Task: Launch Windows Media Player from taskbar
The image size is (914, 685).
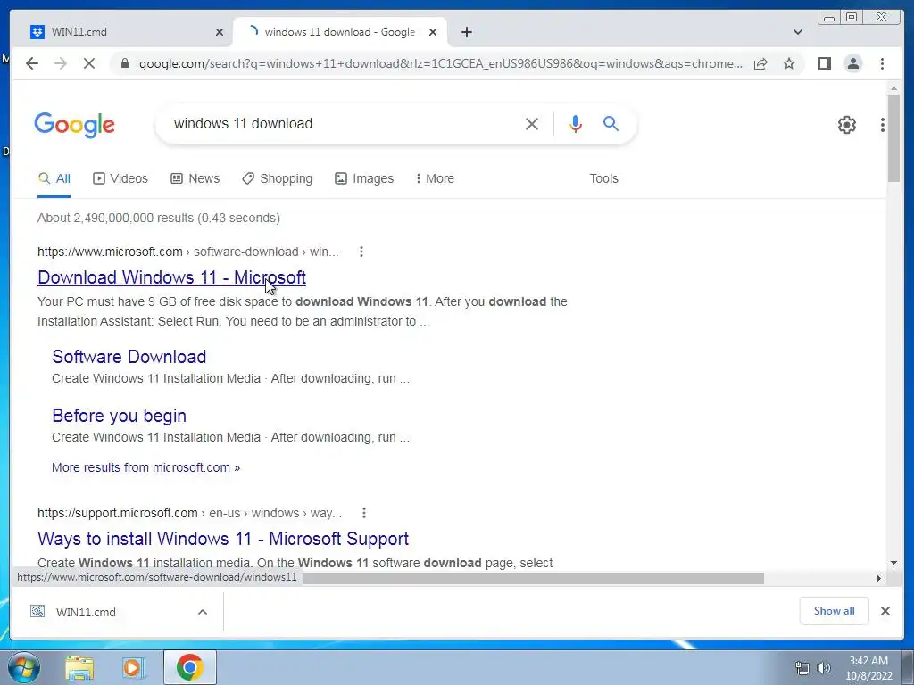Action: 133,668
